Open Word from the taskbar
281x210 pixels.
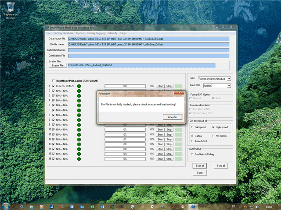102,207
